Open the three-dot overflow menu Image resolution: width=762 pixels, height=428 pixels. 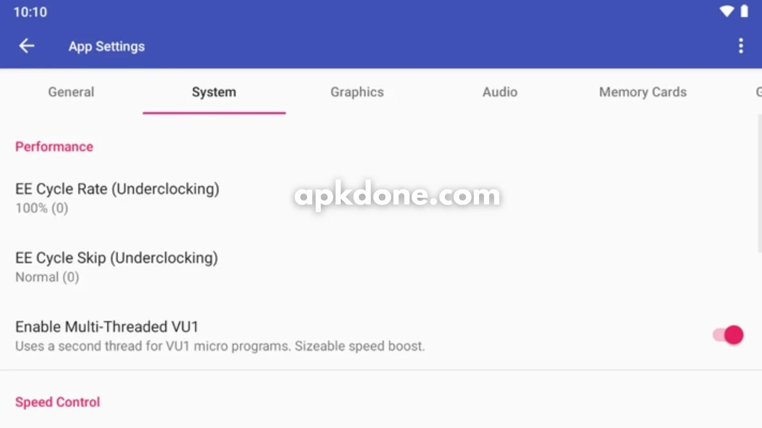pos(741,46)
